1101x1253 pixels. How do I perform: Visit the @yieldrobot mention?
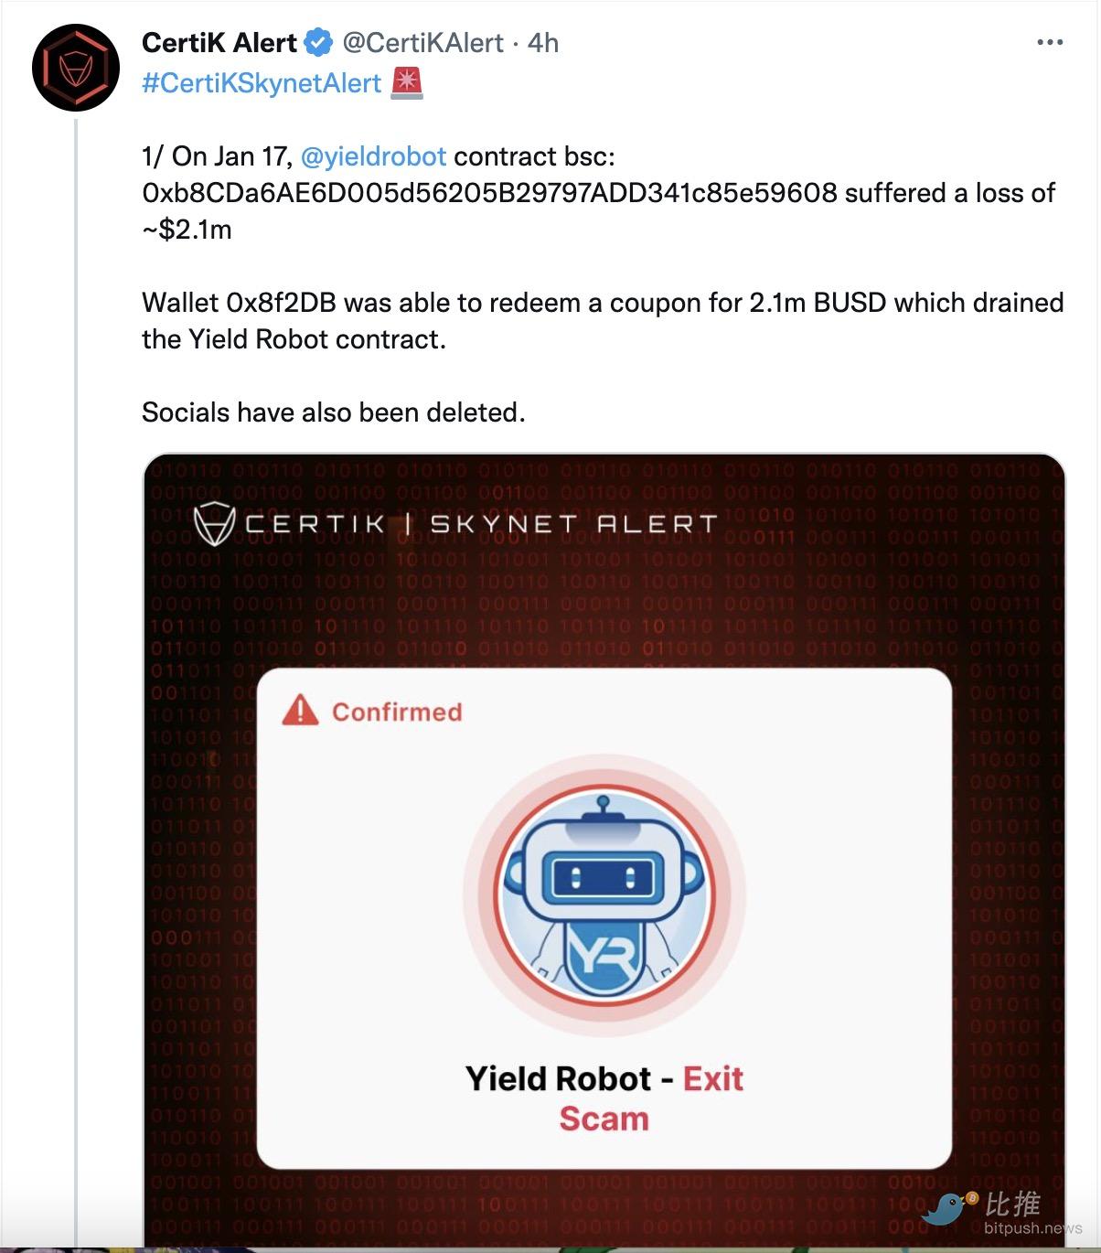click(373, 156)
